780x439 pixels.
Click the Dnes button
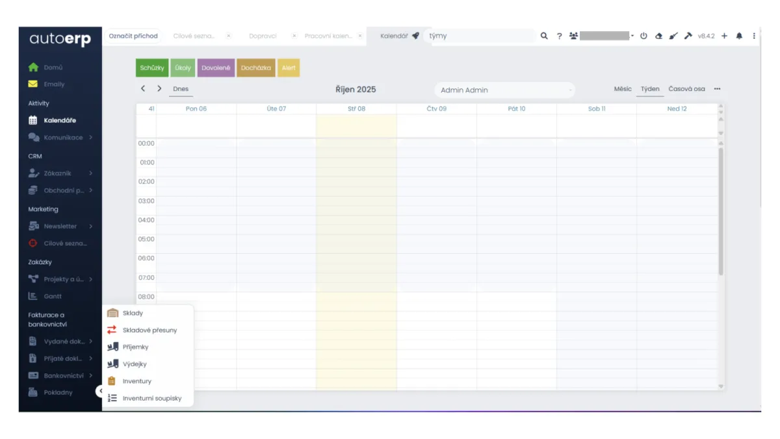point(181,89)
